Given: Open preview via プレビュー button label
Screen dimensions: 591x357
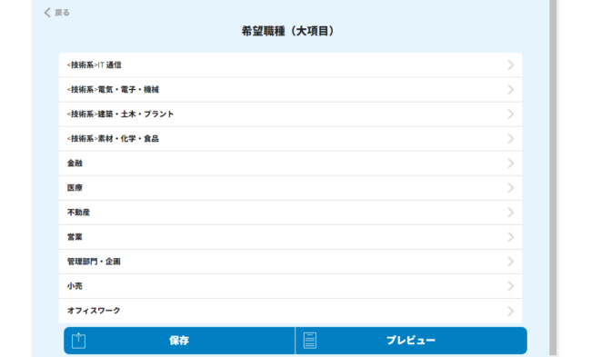Looking at the screenshot, I should click(x=411, y=341).
